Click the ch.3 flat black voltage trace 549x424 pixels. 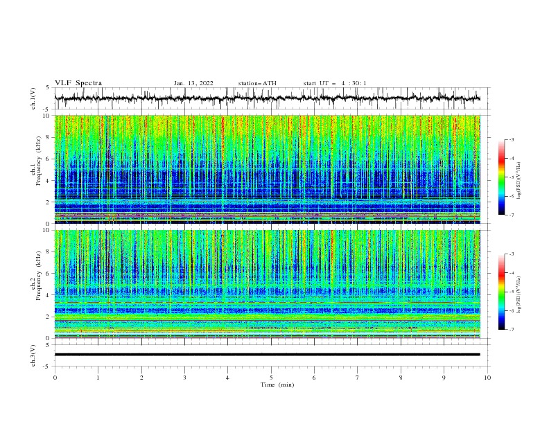(x=267, y=355)
